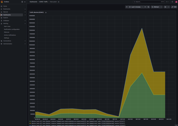Go to Home in the sidebar
178x126 pixels.
(x=5, y=6)
